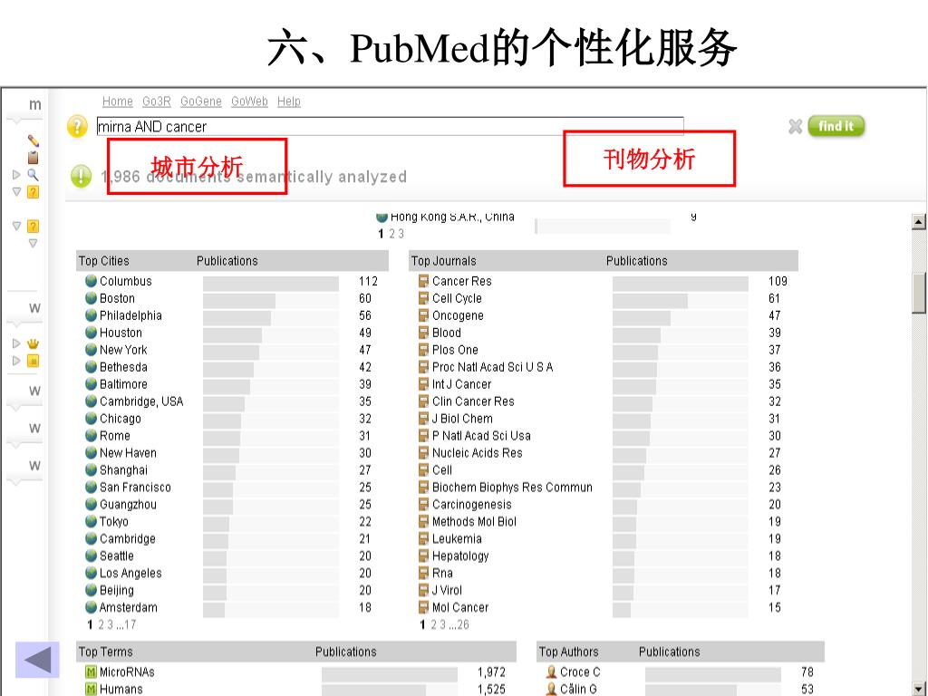Click the author icon beside Calin G
The width and height of the screenshot is (928, 696).
[x=551, y=689]
